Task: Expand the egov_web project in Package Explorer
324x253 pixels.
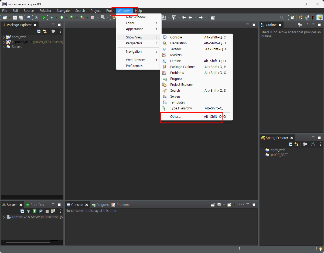Action: pos(4,37)
